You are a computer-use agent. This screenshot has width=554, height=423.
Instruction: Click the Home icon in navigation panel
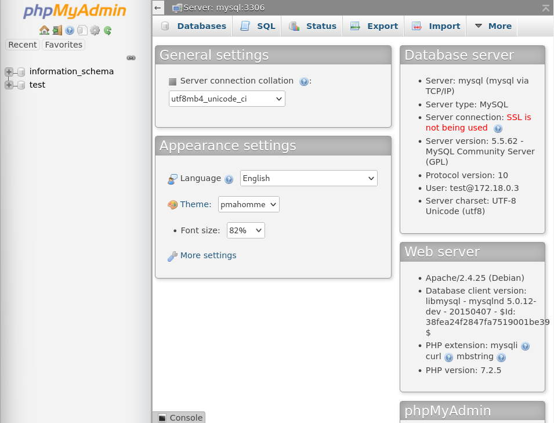click(44, 30)
